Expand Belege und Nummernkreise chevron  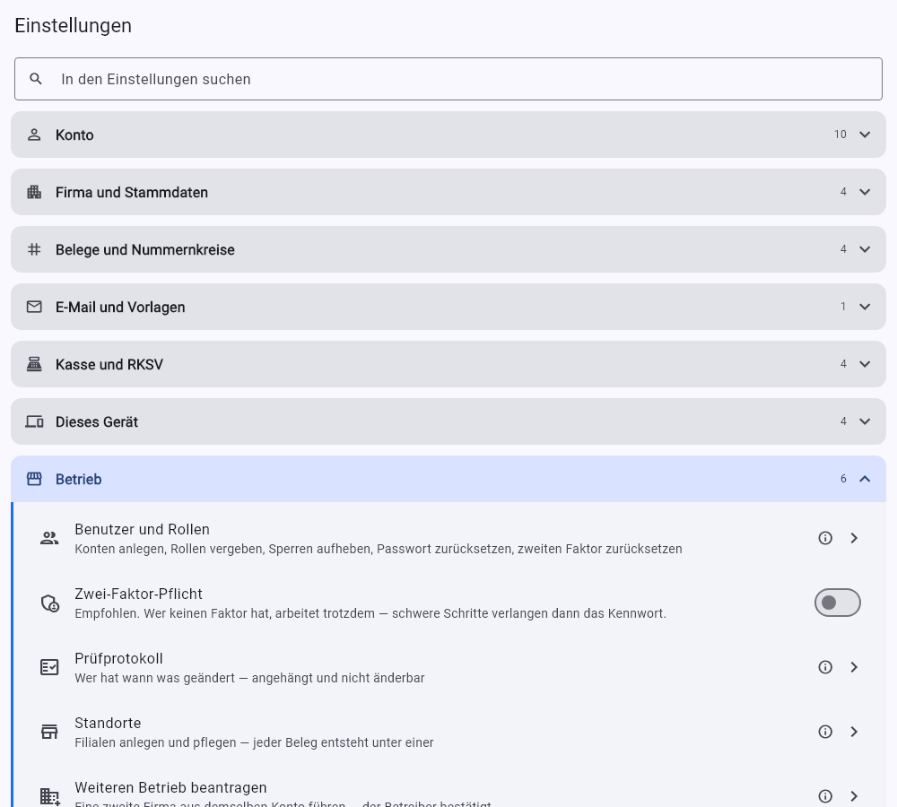pyautogui.click(x=865, y=249)
